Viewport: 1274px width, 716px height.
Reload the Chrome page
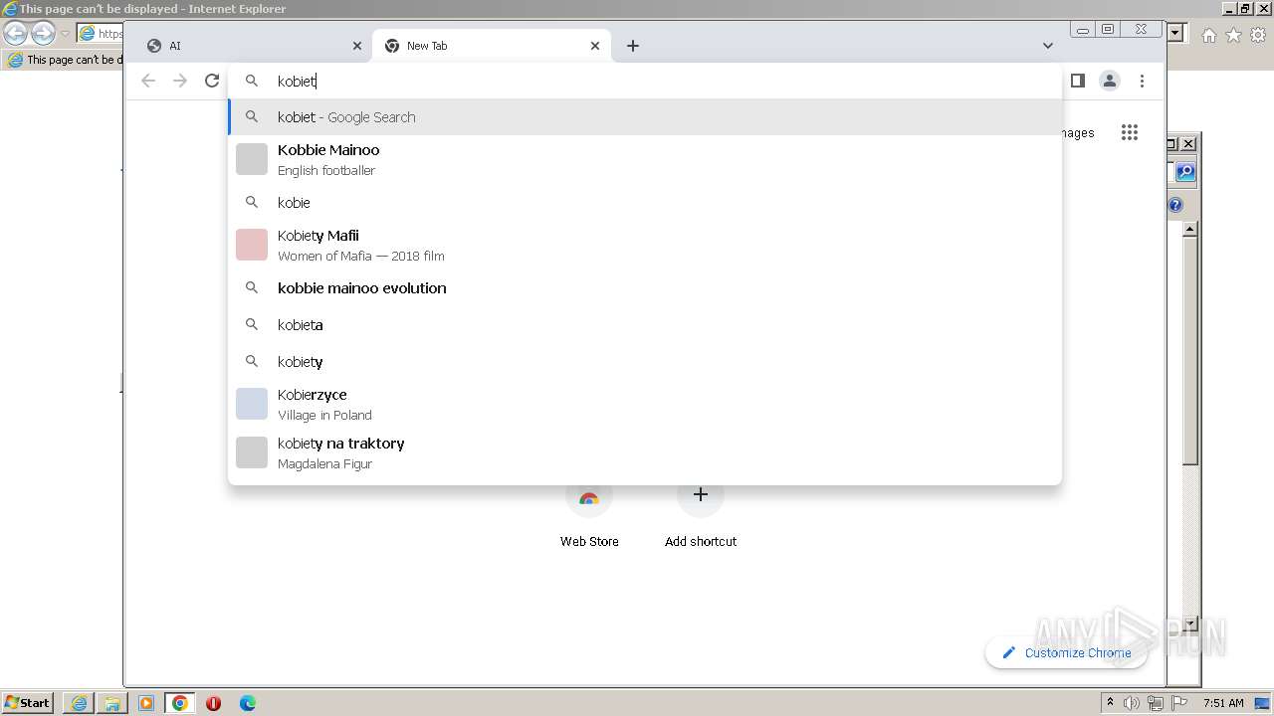click(x=212, y=81)
